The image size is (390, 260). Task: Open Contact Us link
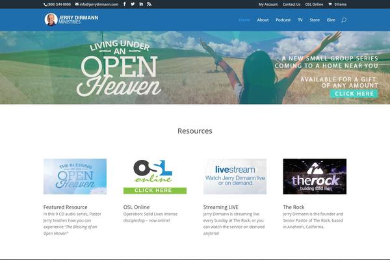tap(291, 5)
